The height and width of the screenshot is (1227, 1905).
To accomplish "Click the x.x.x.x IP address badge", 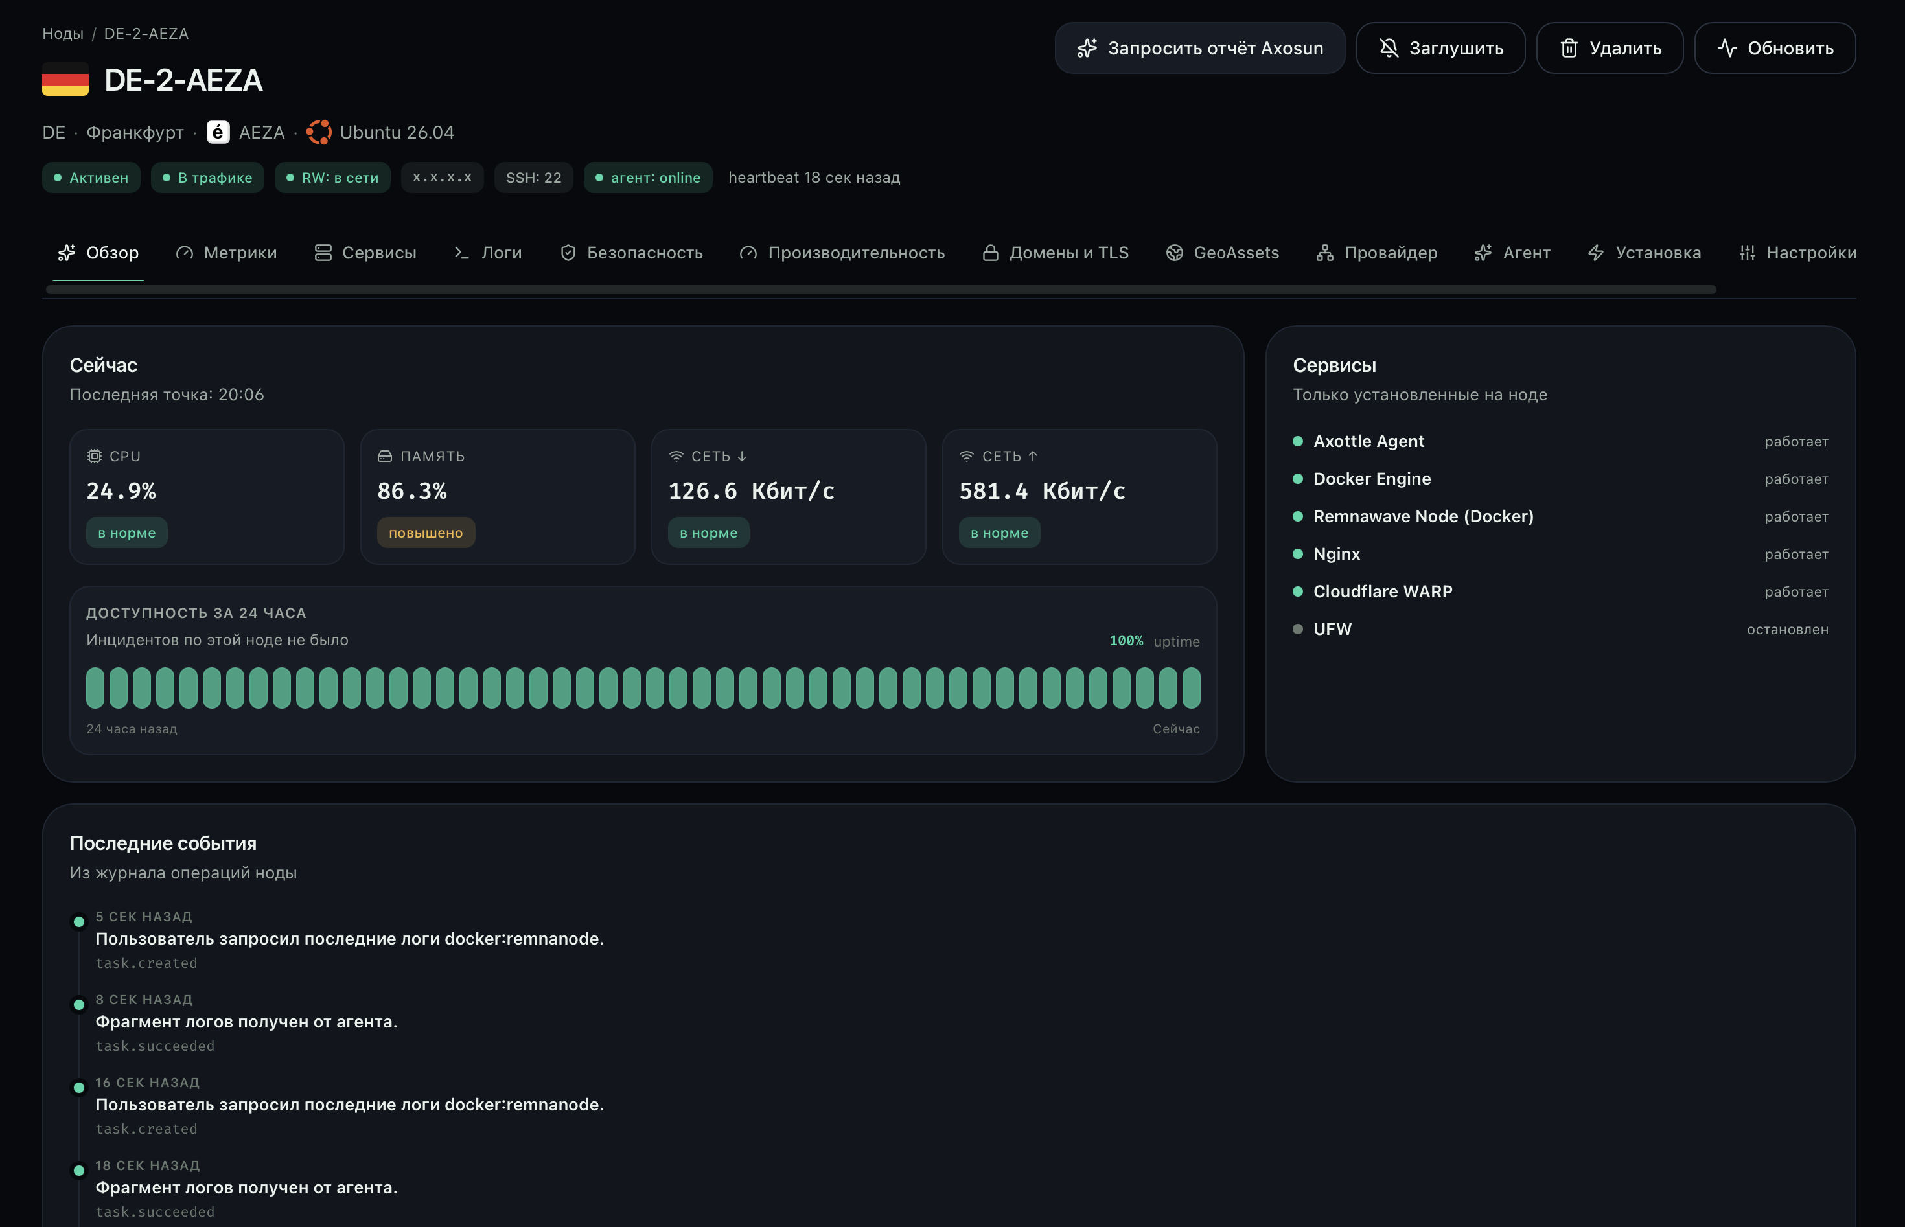I will tap(442, 178).
